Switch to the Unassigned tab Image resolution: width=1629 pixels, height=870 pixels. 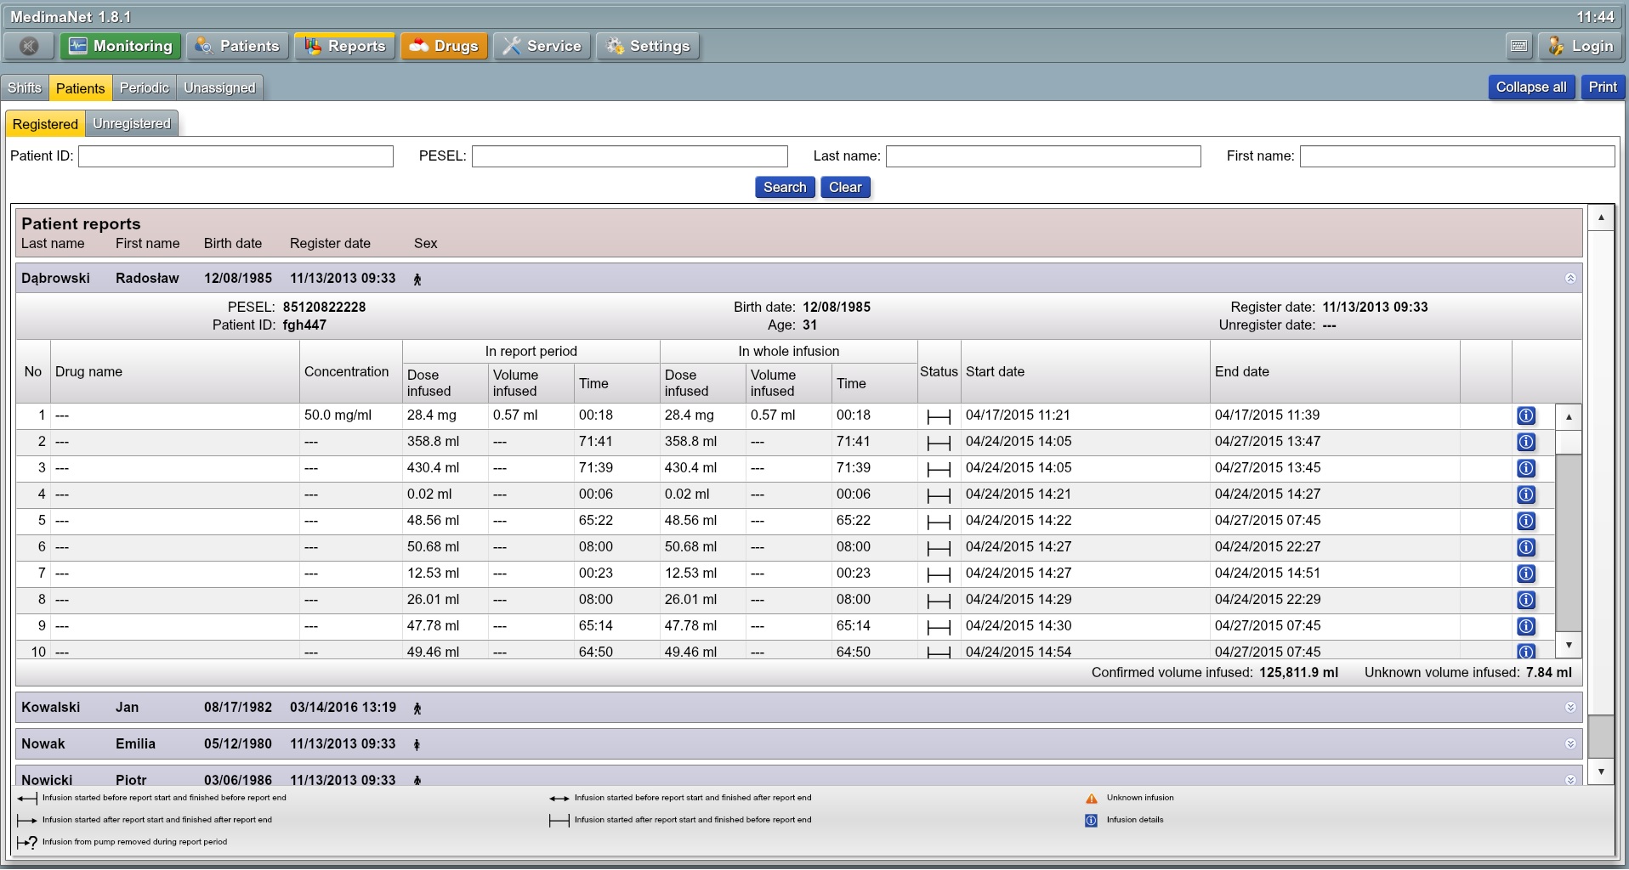click(x=219, y=88)
